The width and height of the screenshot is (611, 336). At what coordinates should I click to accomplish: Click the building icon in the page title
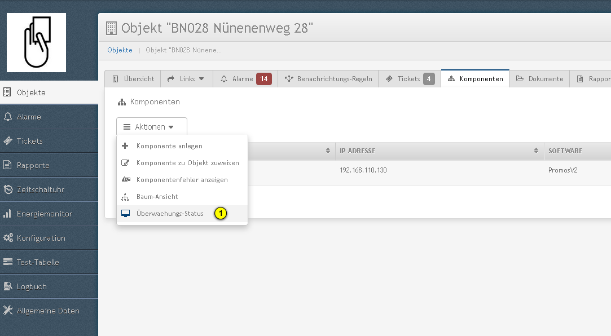tap(111, 28)
